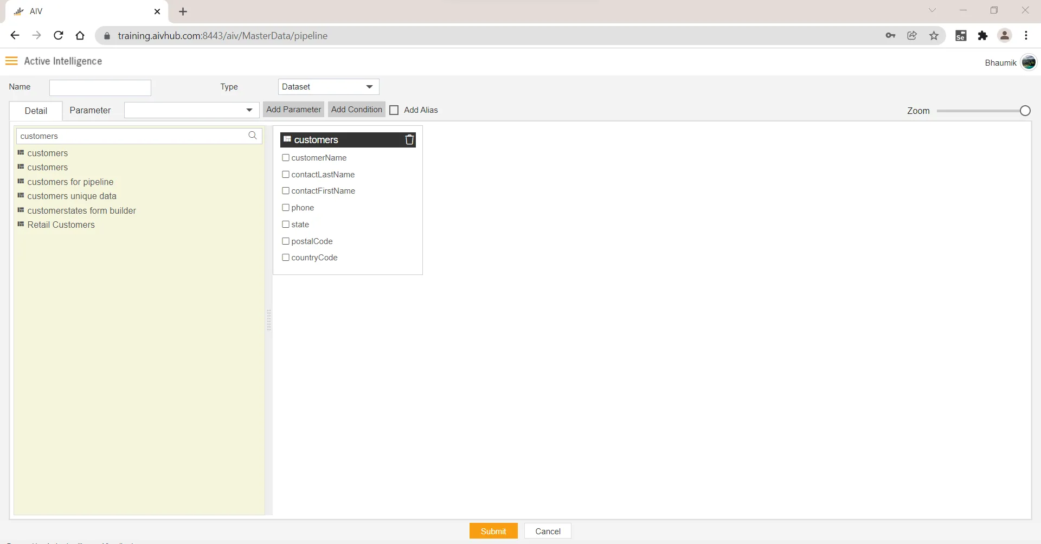Viewport: 1041px width, 544px height.
Task: Click the Zoom slider handle
Action: pyautogui.click(x=1025, y=111)
